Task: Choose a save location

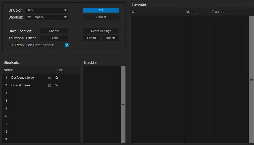Action: pos(54,31)
